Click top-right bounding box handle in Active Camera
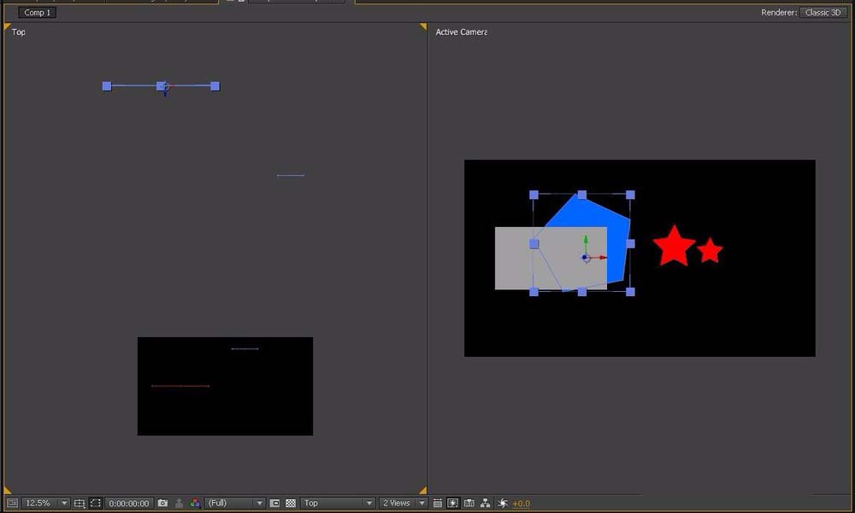The image size is (855, 513). point(630,195)
